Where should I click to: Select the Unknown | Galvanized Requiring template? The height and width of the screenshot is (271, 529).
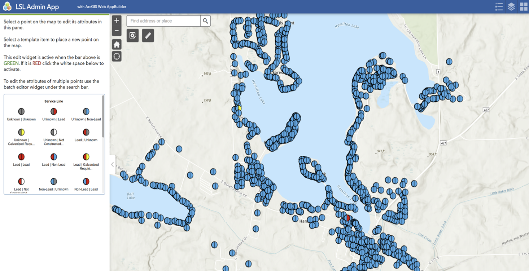[x=21, y=132]
